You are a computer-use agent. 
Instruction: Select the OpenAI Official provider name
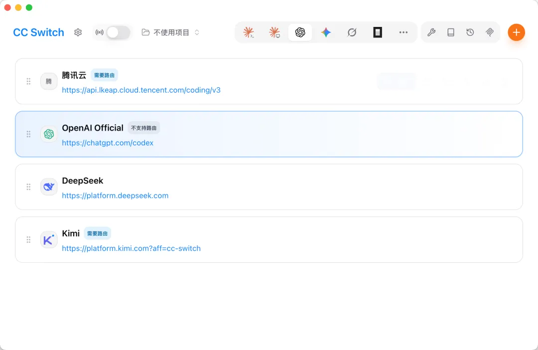pyautogui.click(x=93, y=128)
